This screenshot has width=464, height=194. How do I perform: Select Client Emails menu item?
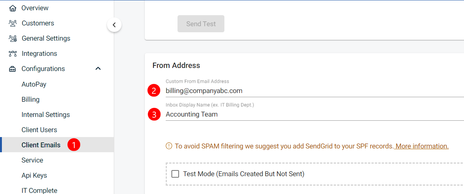pyautogui.click(x=41, y=145)
